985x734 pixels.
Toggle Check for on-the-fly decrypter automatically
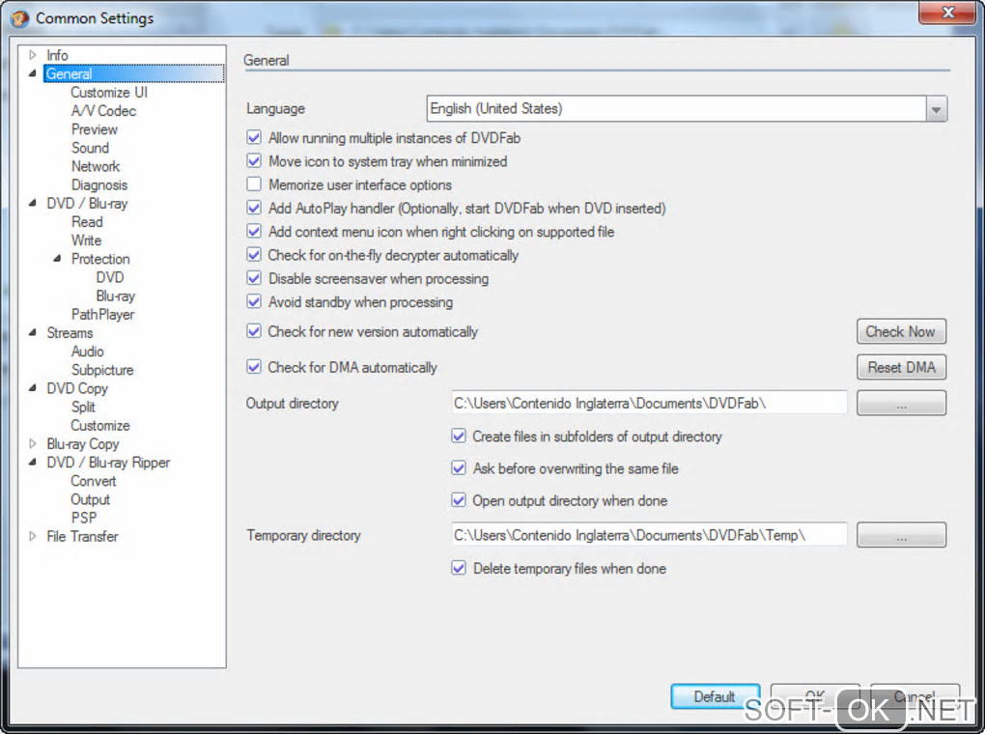coord(254,255)
